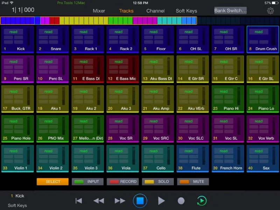Click the bright green piano segment in overview strip
Image resolution: width=280 pixels, height=210 pixels.
120,21
